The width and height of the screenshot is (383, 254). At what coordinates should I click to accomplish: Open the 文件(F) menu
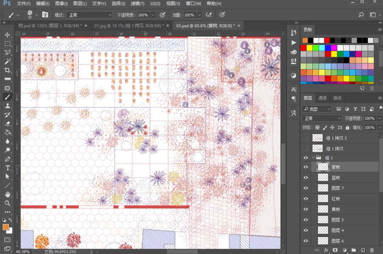(x=24, y=4)
